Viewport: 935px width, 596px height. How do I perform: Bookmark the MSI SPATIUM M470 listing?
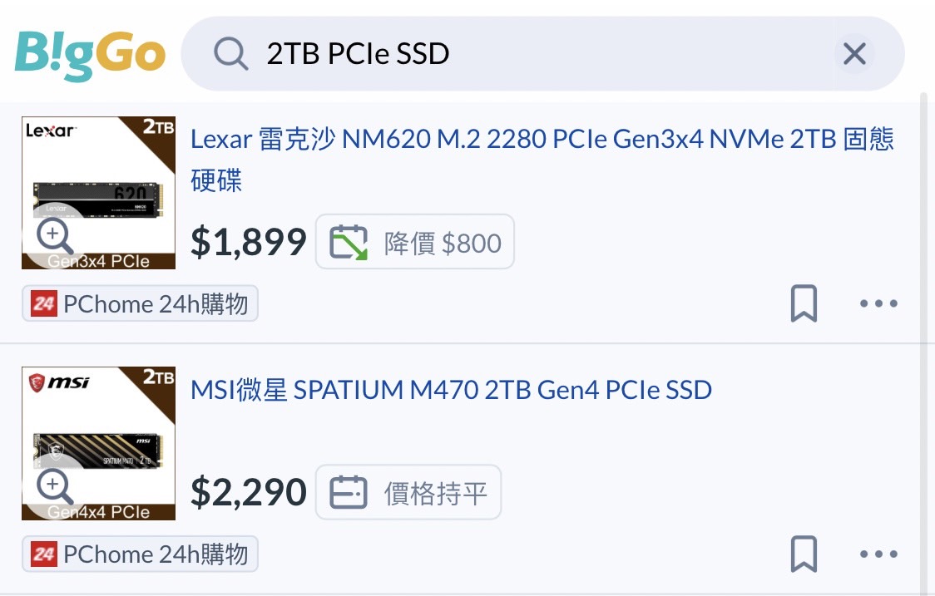pyautogui.click(x=804, y=554)
